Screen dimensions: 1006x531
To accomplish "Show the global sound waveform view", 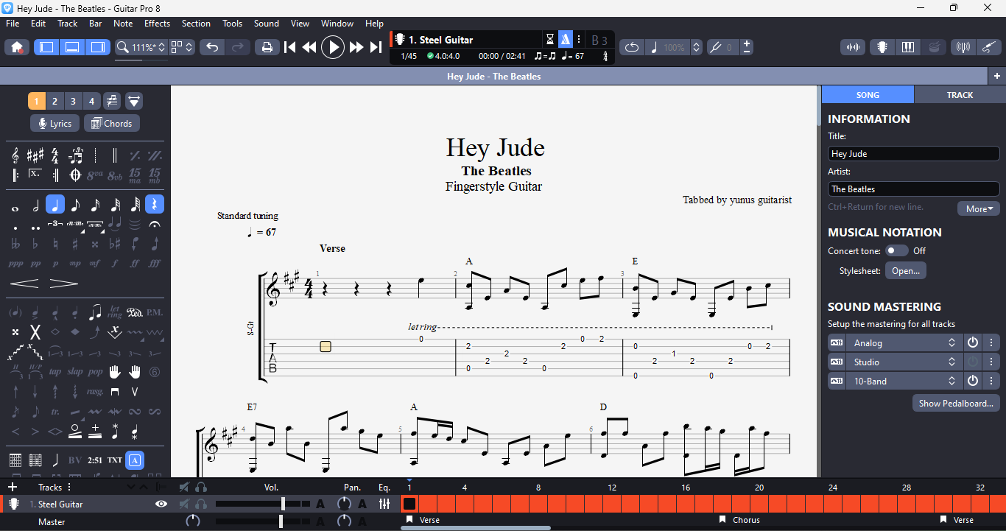I will 854,47.
